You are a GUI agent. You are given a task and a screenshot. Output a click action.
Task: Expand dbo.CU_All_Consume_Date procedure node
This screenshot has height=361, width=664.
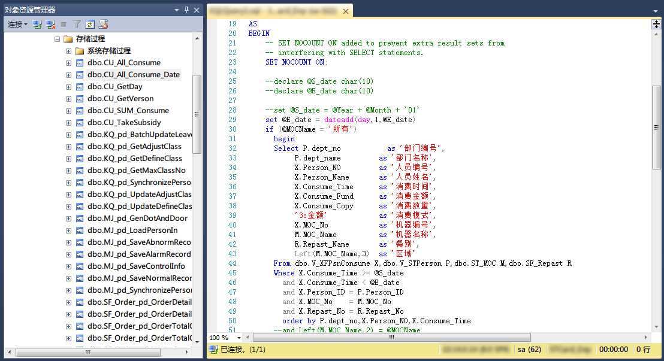tap(68, 74)
